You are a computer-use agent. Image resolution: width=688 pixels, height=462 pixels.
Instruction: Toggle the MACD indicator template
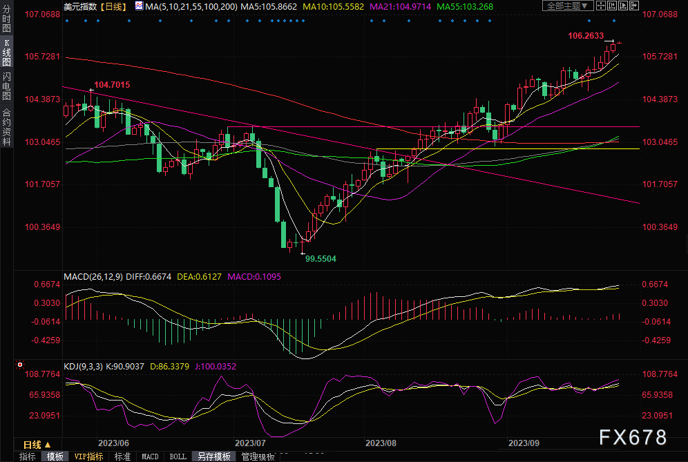(150, 456)
